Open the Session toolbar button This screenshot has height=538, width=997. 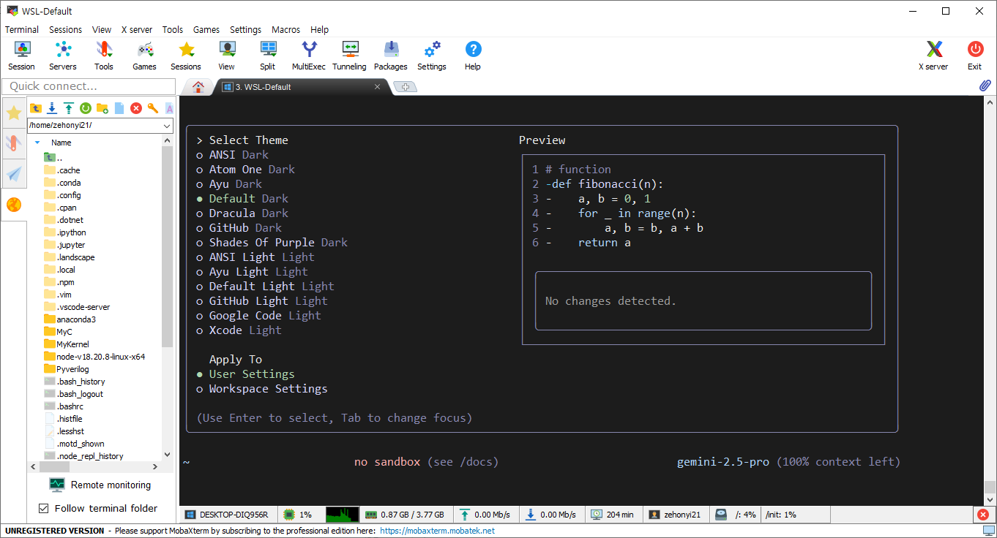(22, 56)
